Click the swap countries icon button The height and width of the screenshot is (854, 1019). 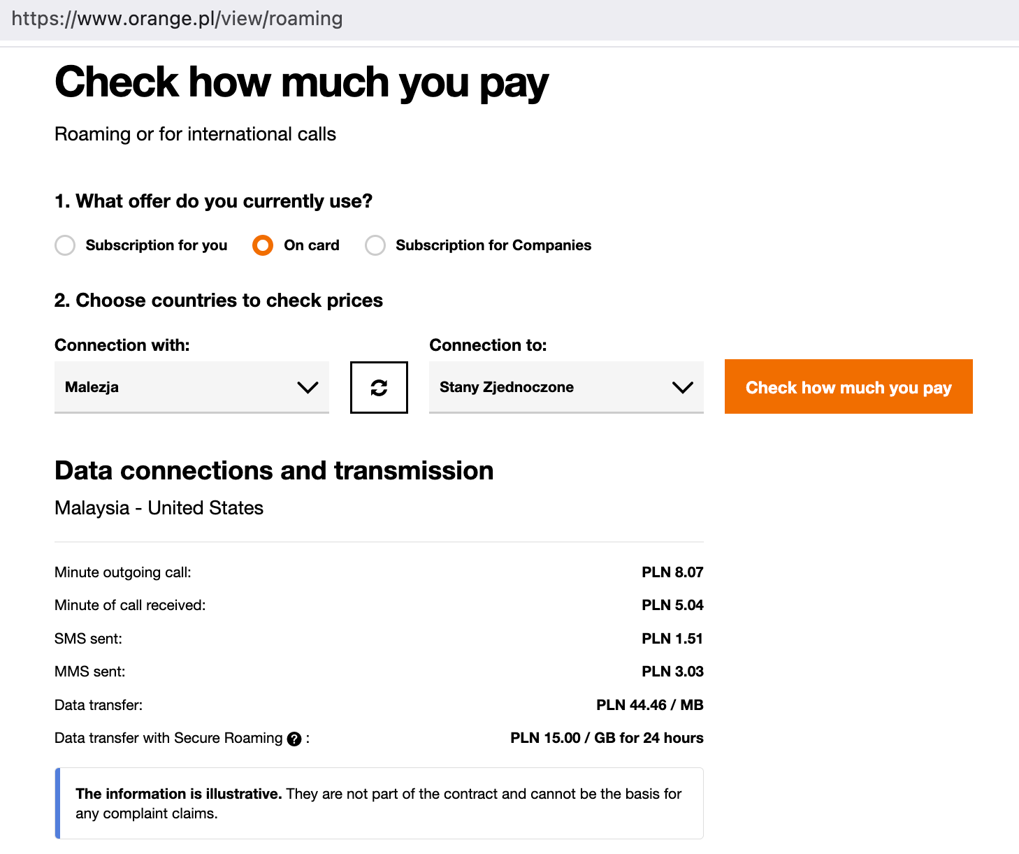(x=379, y=388)
